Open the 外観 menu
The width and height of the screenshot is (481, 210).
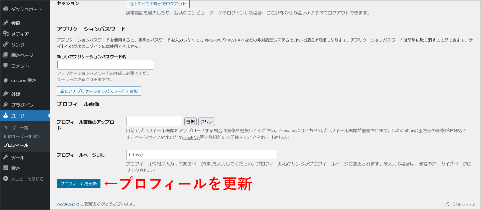[25, 94]
